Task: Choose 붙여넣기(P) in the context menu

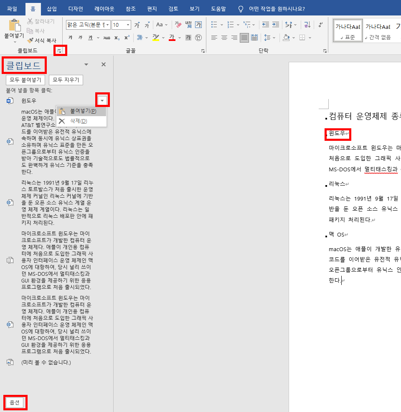Action: pyautogui.click(x=81, y=111)
